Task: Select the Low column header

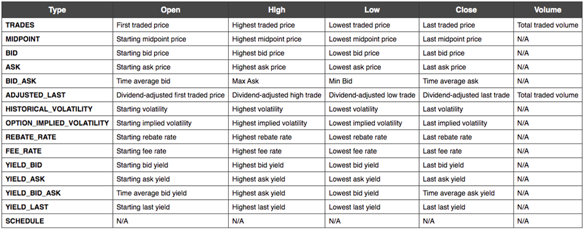Action: (x=372, y=10)
